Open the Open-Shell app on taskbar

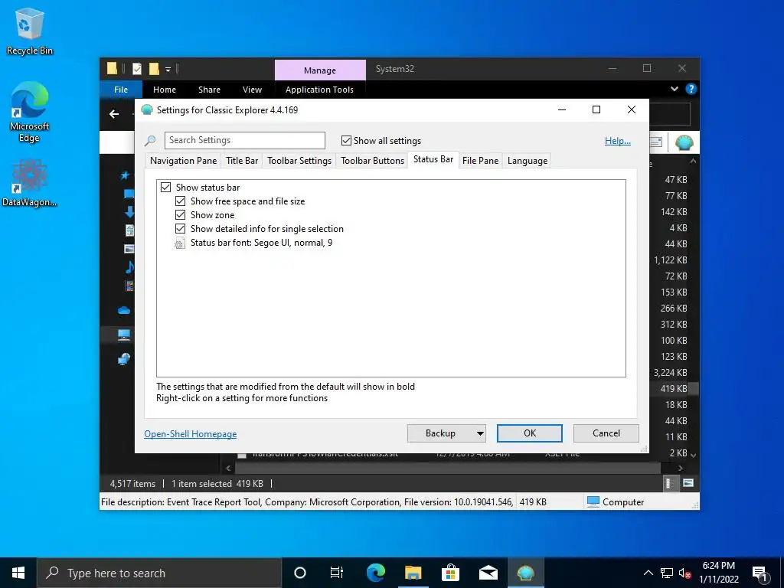pyautogui.click(x=525, y=573)
